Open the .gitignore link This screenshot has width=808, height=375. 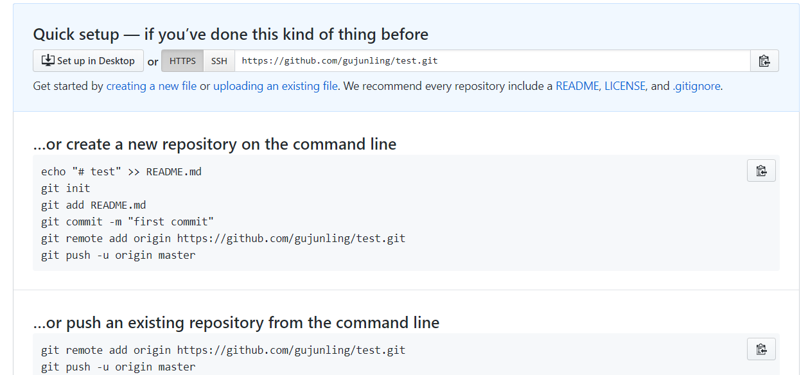click(x=696, y=86)
